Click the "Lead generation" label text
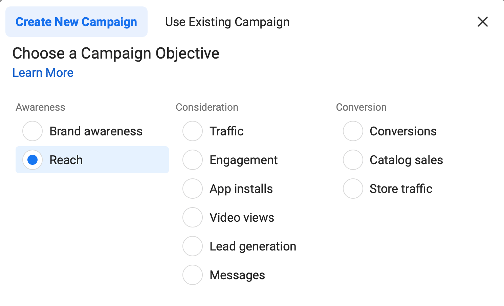This screenshot has height=306, width=504. pos(253,246)
